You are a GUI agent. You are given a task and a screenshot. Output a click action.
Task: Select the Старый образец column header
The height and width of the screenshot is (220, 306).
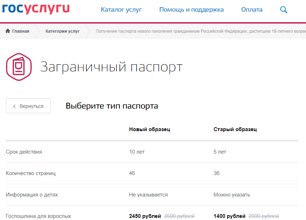tap(235, 129)
